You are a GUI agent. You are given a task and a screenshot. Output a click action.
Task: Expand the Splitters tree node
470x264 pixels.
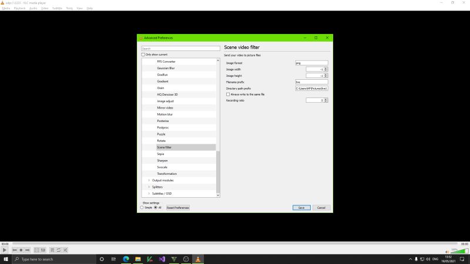point(149,187)
